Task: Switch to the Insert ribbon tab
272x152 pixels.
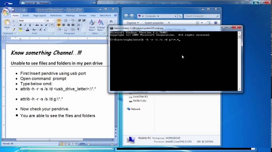Action: coord(26,15)
